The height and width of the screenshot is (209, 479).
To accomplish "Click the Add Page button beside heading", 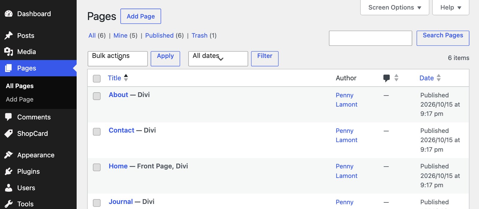I will point(141,16).
